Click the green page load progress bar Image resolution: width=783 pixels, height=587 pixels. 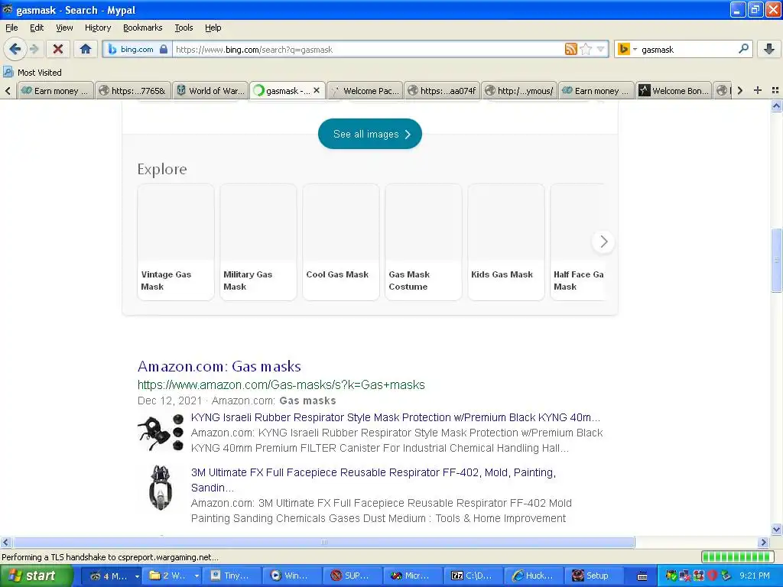pos(737,557)
